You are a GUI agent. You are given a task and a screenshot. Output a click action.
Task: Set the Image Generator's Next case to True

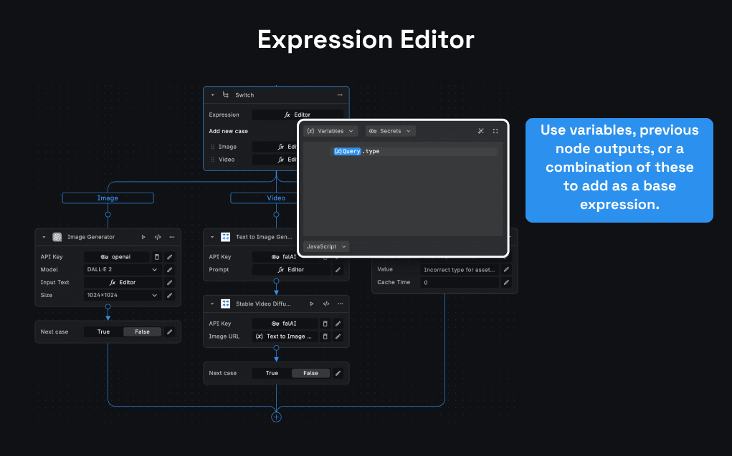[x=103, y=331]
